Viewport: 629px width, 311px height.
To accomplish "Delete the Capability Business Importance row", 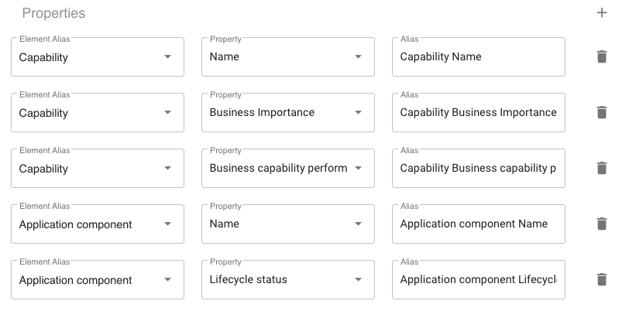I will (602, 112).
